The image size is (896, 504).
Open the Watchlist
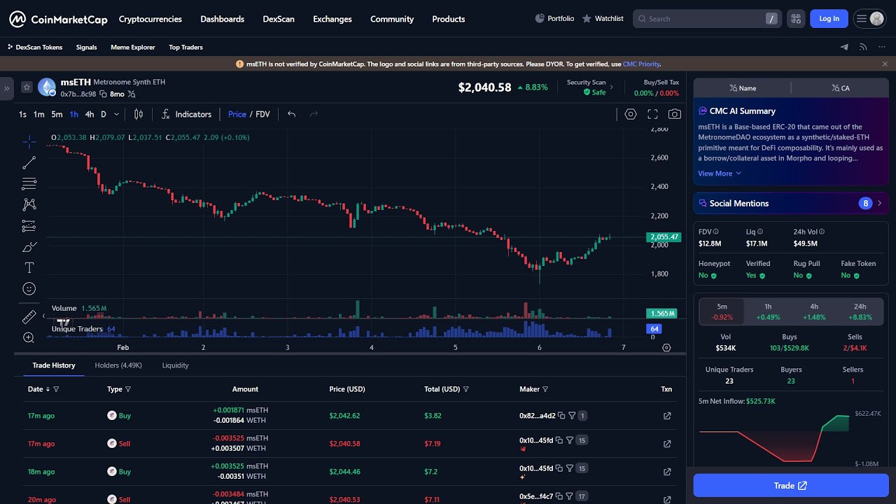tap(603, 19)
